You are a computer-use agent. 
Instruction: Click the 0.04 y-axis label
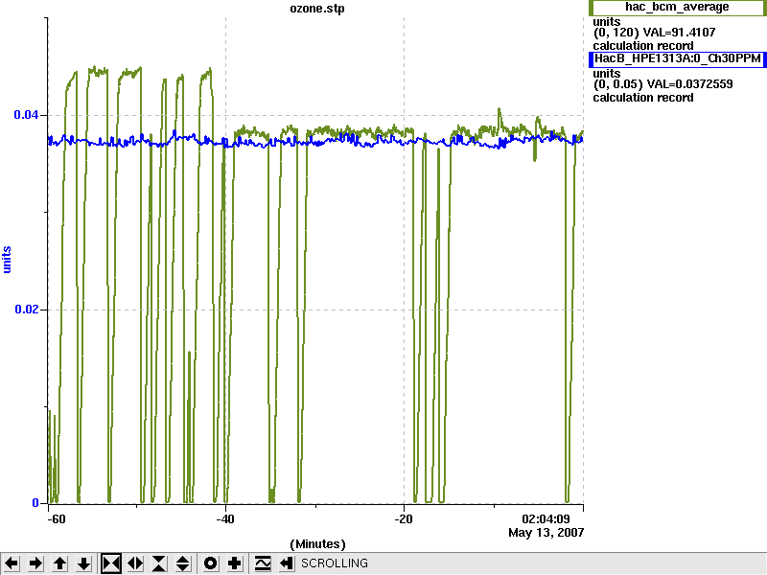click(26, 115)
